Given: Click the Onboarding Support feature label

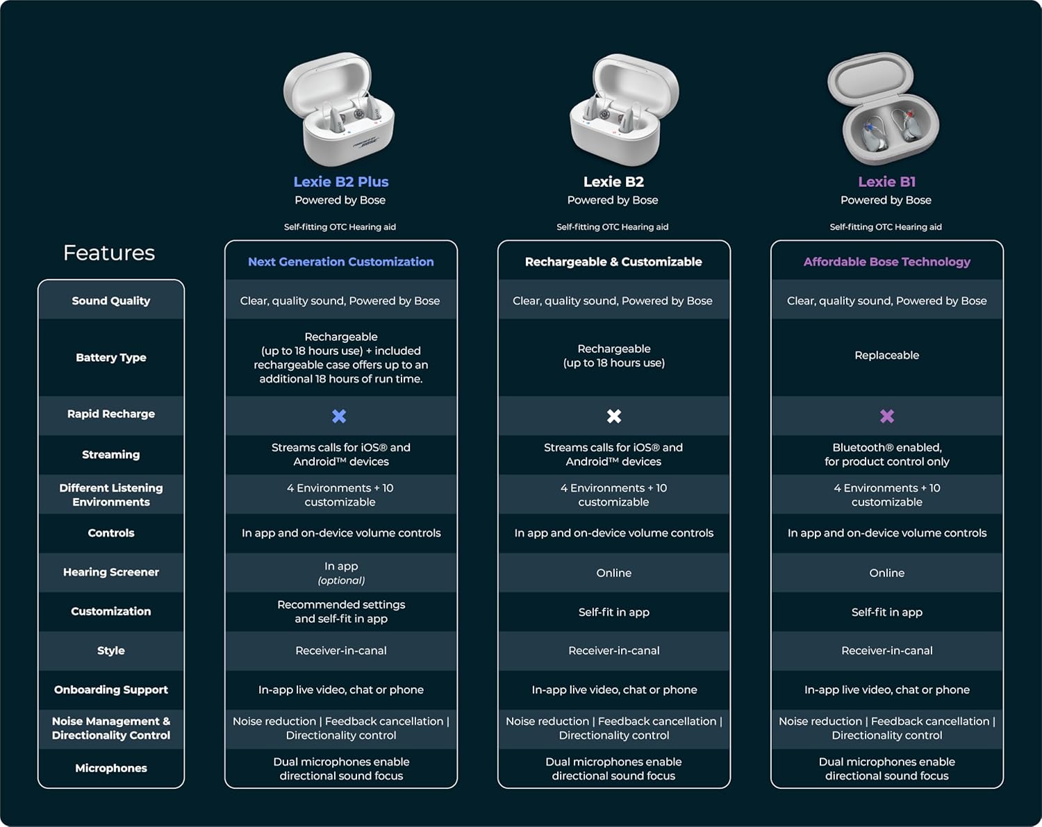Looking at the screenshot, I should click(111, 690).
